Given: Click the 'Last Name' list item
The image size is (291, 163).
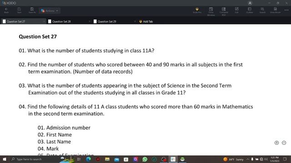Looking at the screenshot, I should click(x=59, y=142).
